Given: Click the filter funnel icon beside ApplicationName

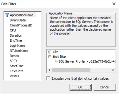Looking at the screenshot, I should click(x=7, y=15).
